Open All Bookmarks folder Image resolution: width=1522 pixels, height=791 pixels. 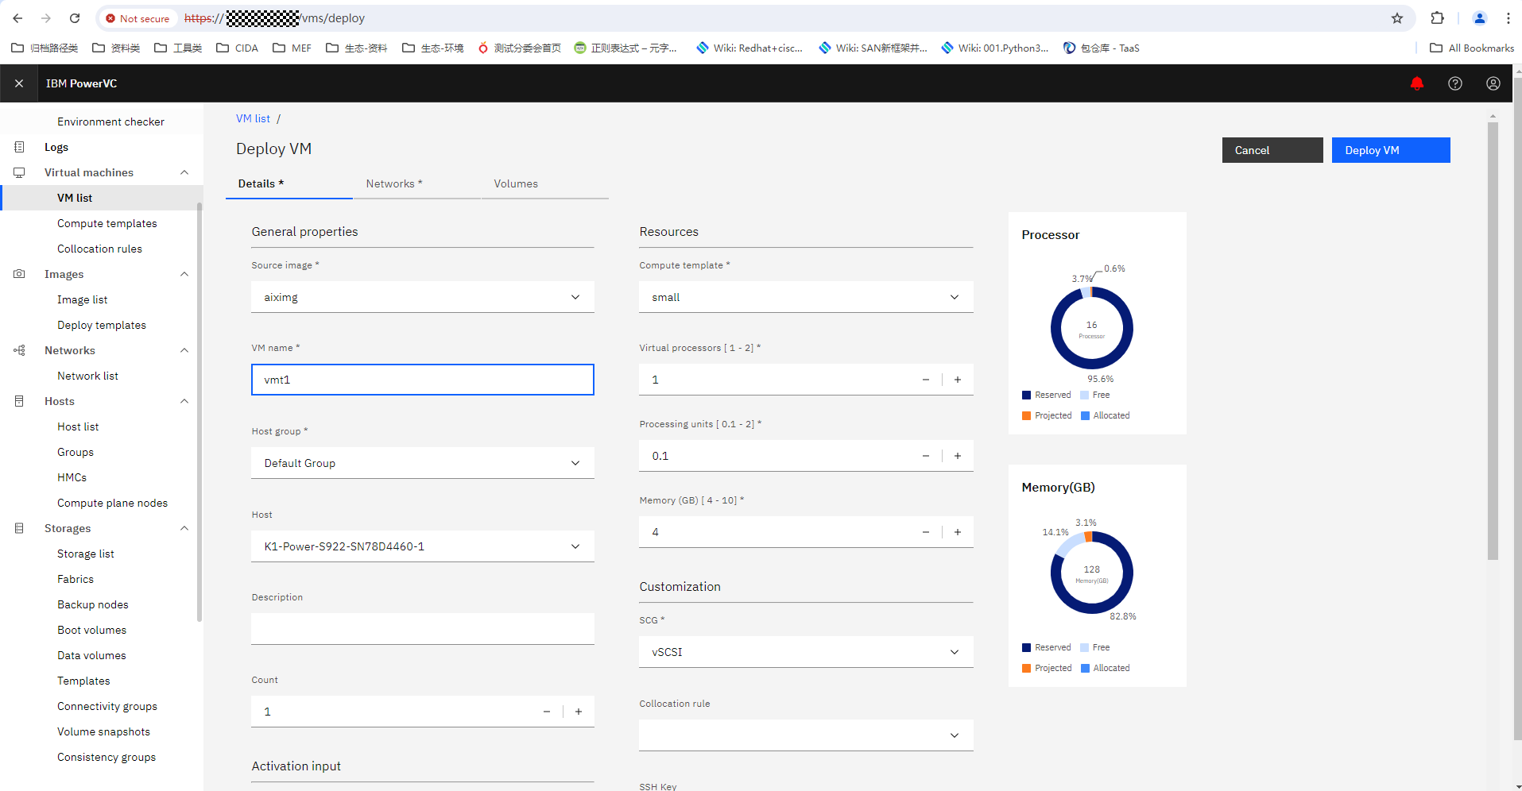point(1472,48)
